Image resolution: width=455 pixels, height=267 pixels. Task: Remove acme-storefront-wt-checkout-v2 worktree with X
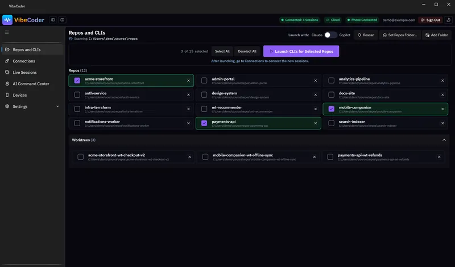point(189,157)
